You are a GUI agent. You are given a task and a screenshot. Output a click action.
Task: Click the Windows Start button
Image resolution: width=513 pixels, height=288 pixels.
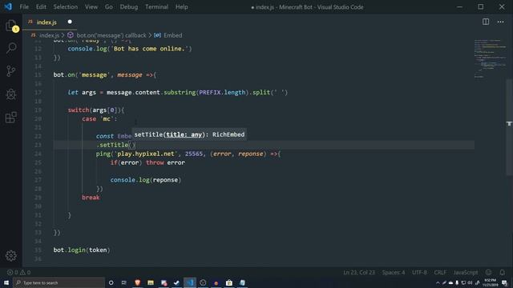(x=6, y=282)
